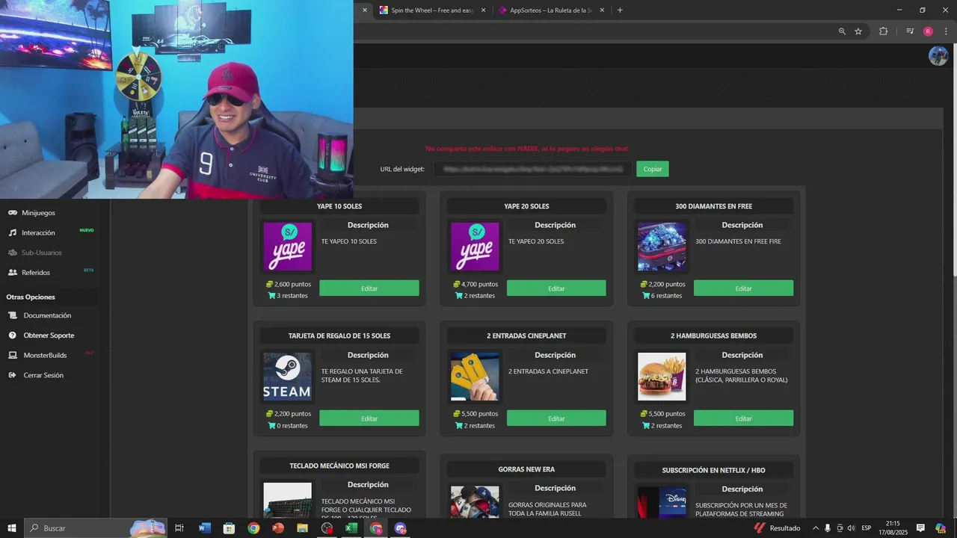
Task: Click the blurred widget URL field
Action: [x=532, y=169]
